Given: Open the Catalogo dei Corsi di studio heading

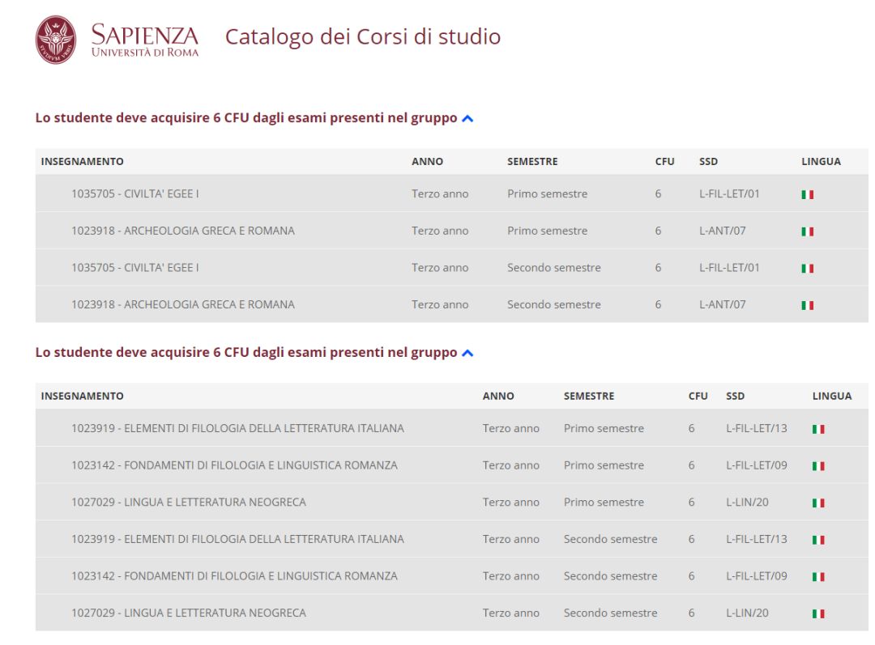Looking at the screenshot, I should click(x=362, y=37).
